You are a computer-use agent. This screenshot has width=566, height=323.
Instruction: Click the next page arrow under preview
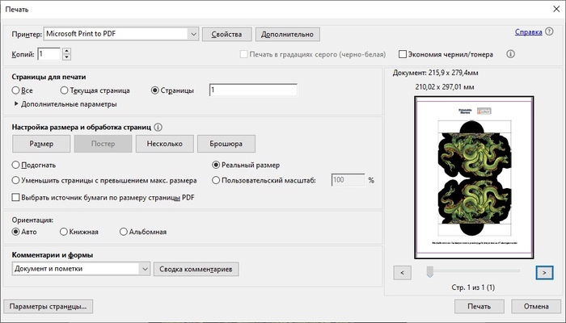[545, 272]
